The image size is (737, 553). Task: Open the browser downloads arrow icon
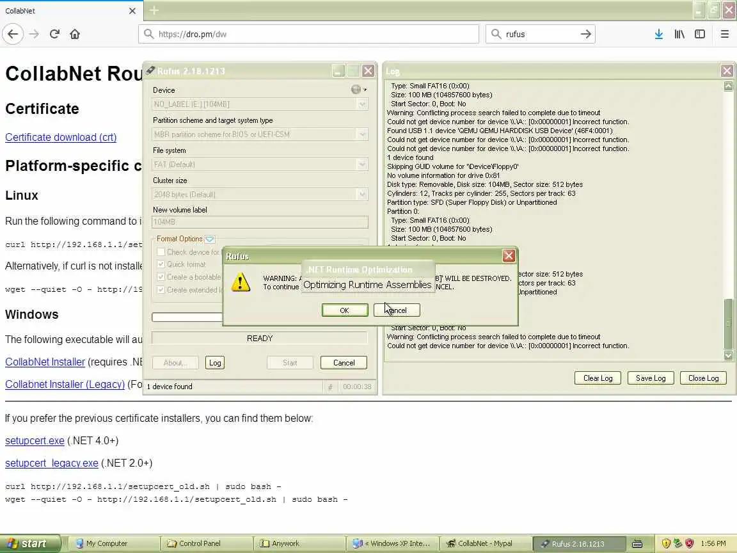coord(658,34)
